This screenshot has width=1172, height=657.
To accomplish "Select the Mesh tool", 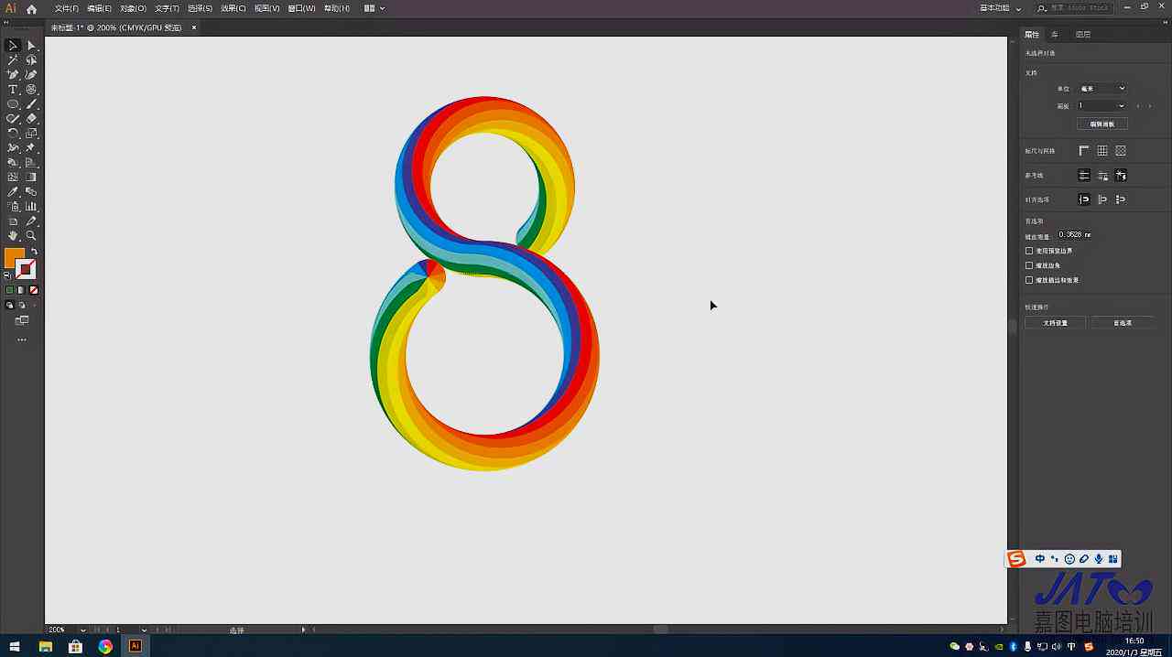I will [x=13, y=177].
